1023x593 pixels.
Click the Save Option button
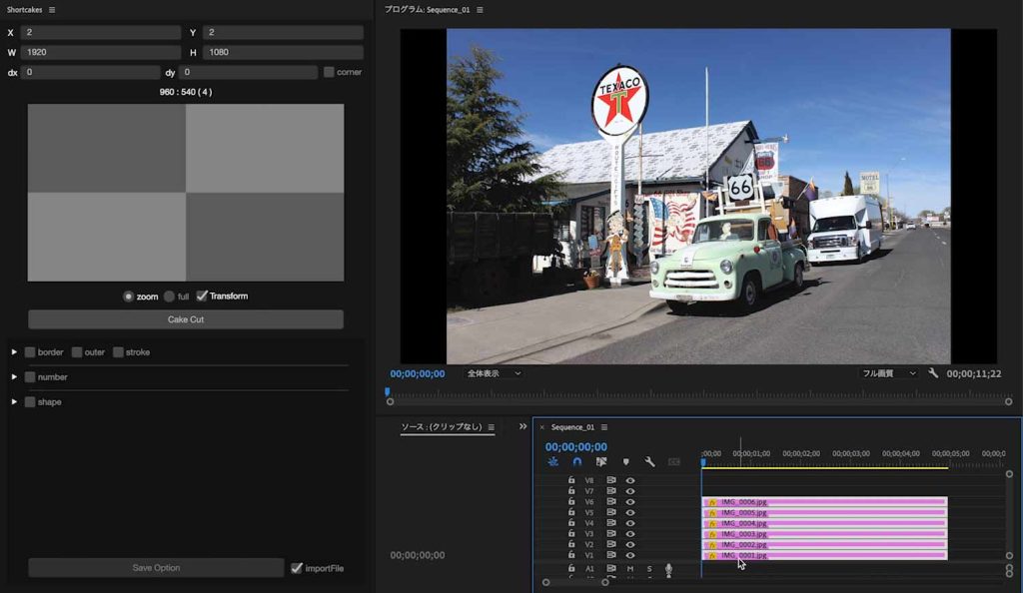(156, 568)
